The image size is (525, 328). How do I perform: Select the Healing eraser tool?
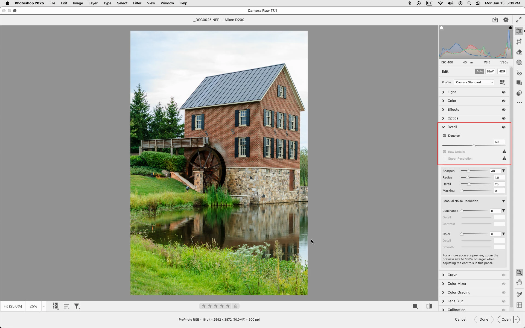(519, 52)
